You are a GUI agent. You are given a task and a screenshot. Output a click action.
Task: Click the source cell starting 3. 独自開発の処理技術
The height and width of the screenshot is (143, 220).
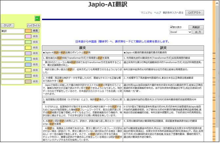coord(82,101)
